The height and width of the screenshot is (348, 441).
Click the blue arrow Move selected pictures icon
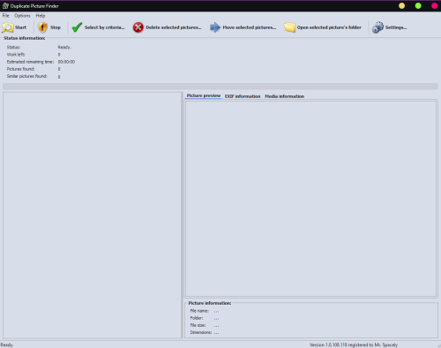tap(215, 27)
